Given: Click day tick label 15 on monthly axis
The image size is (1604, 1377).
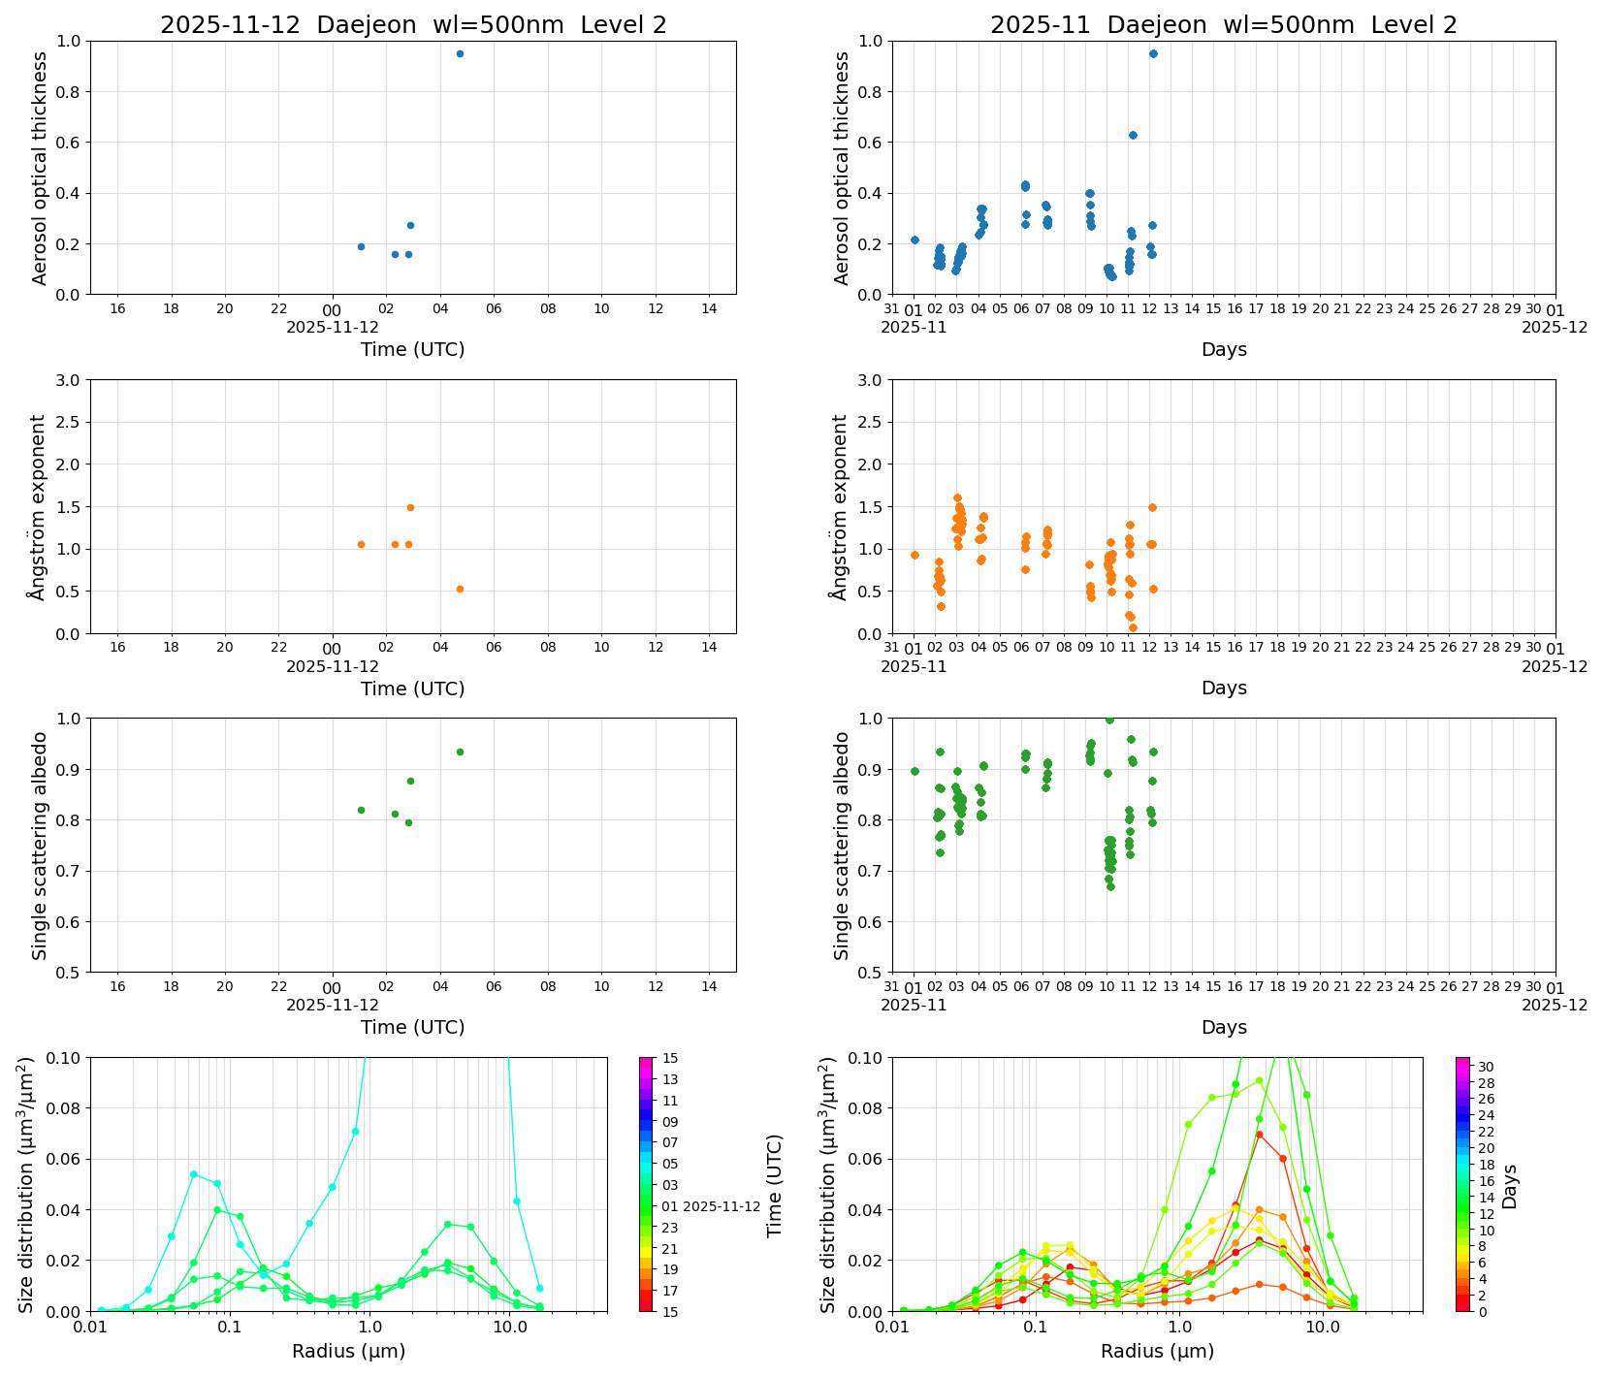Looking at the screenshot, I should click(x=1212, y=308).
